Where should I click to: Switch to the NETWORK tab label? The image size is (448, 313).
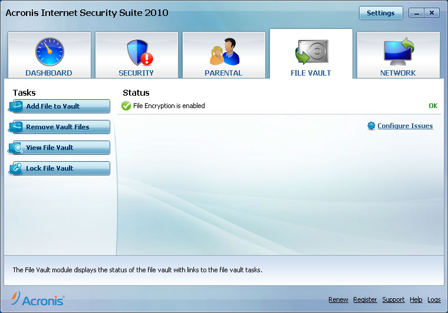click(x=398, y=73)
